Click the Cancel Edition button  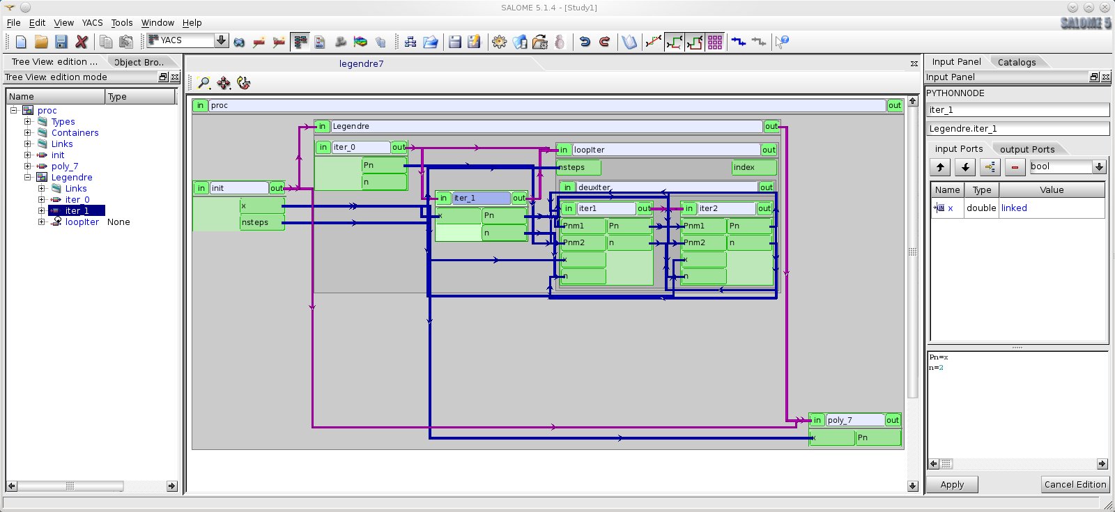point(1075,485)
